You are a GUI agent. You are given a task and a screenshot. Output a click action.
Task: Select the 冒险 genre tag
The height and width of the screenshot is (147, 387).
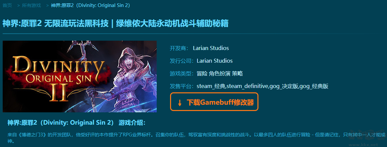tap(202, 73)
